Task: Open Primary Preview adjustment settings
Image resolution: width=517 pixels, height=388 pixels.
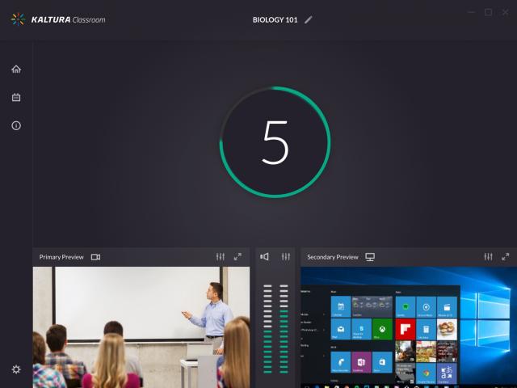Action: [x=221, y=257]
